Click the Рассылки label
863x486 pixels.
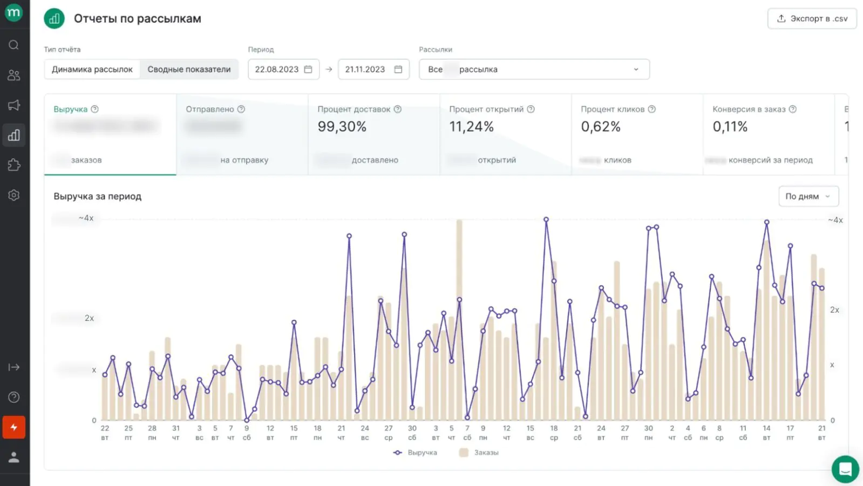click(x=436, y=49)
